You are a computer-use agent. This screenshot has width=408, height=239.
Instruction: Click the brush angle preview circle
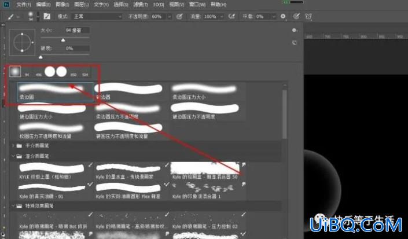click(x=22, y=42)
